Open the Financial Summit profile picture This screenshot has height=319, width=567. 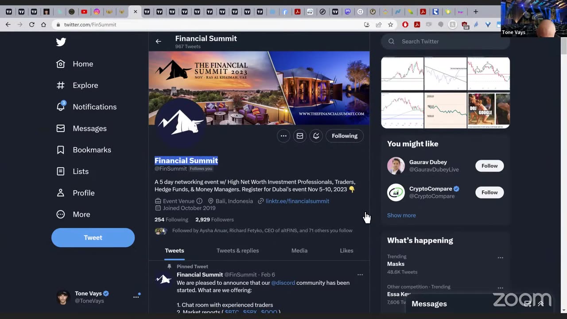coord(180,122)
